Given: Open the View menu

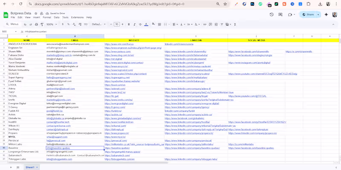Looking at the screenshot, I should coord(28,17).
